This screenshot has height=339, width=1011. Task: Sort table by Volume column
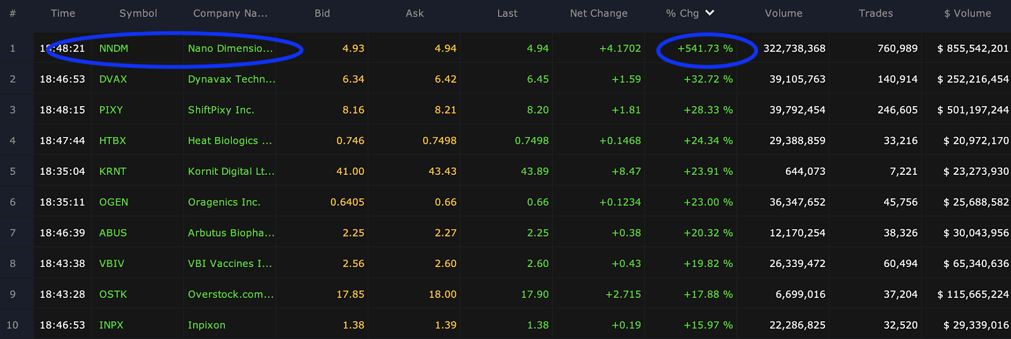click(783, 13)
